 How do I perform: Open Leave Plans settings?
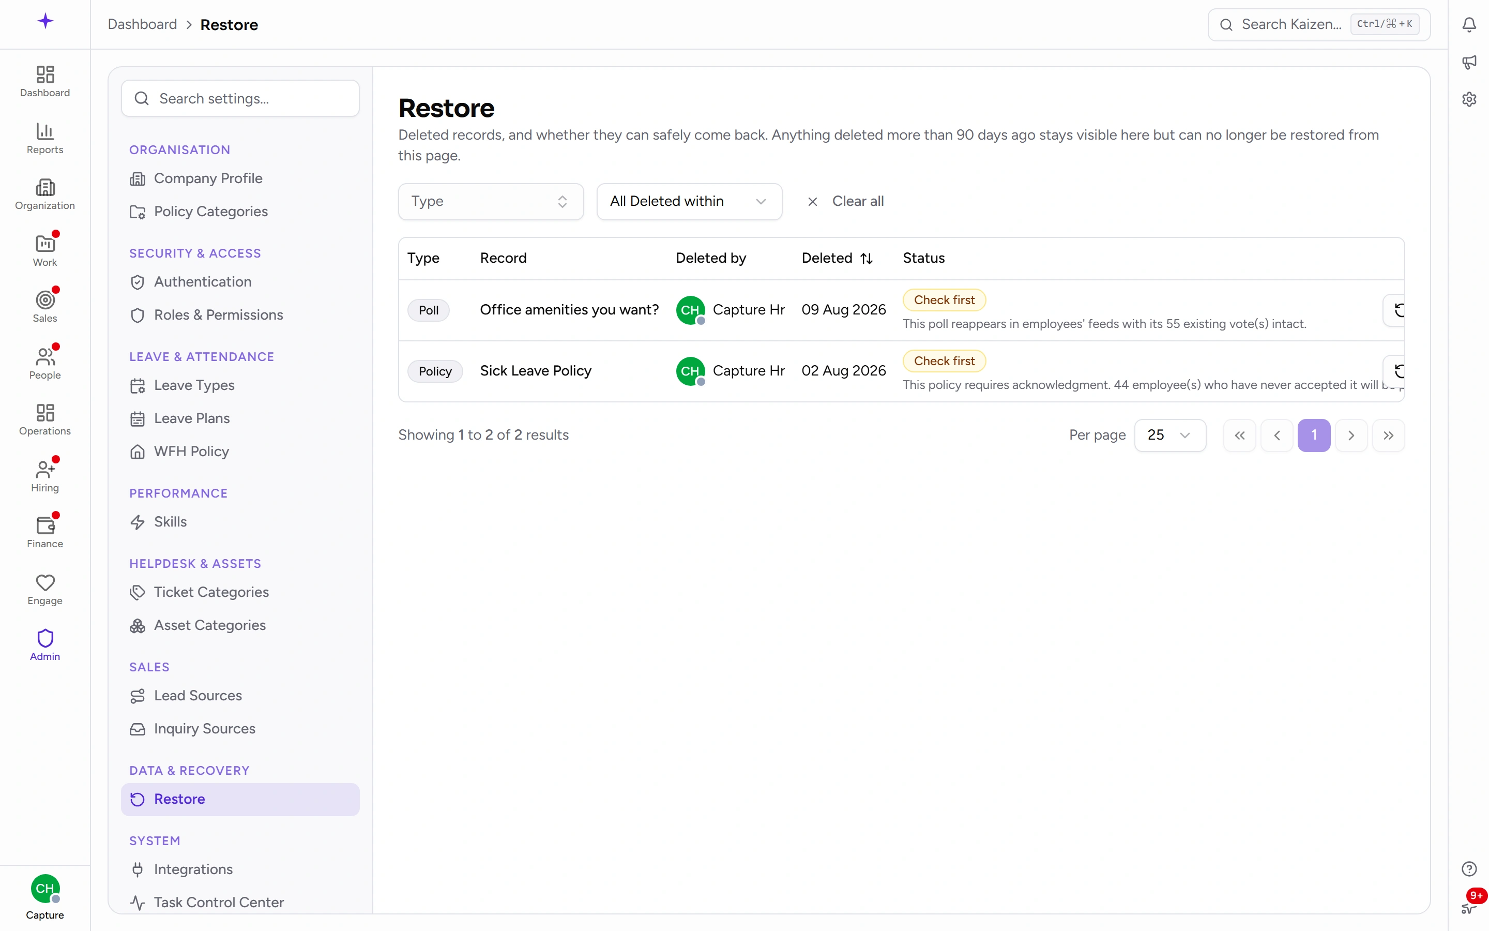[x=240, y=419]
